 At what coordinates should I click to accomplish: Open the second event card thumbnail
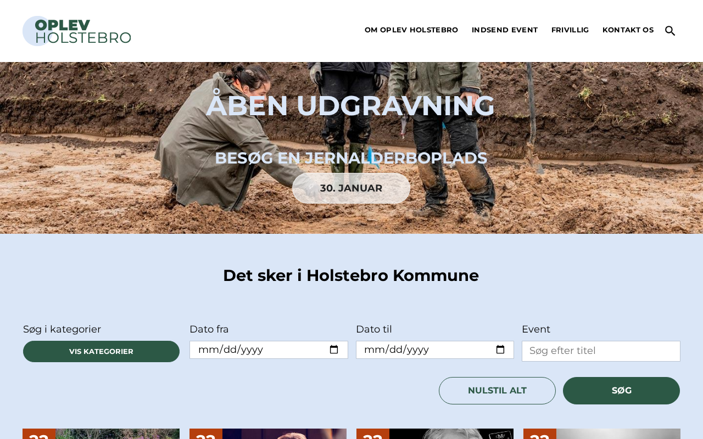coord(268,434)
